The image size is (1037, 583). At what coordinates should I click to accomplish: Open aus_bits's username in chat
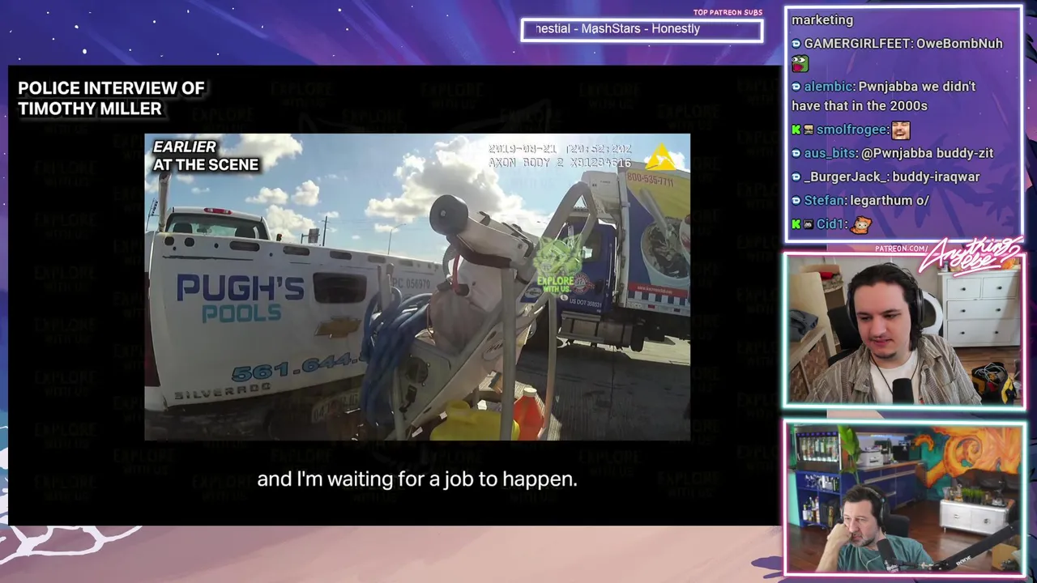pos(830,153)
